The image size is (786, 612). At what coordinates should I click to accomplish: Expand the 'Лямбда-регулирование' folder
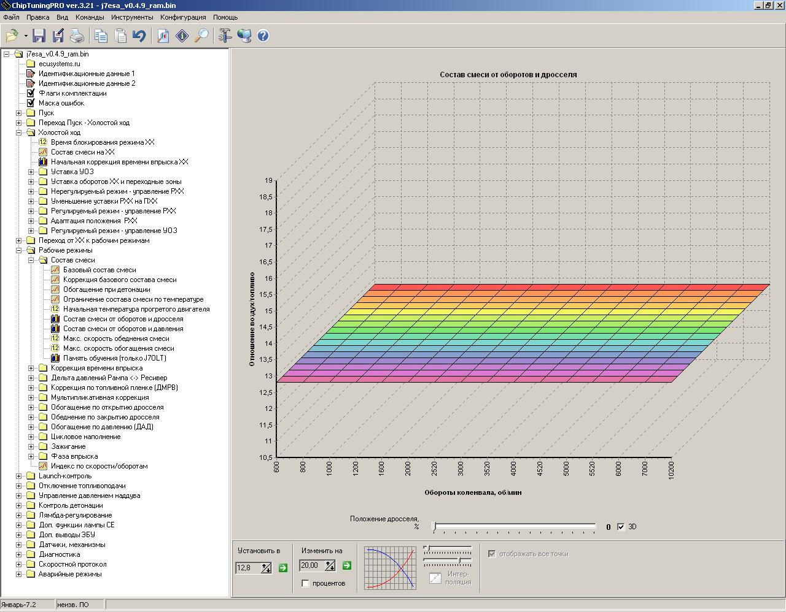(18, 515)
